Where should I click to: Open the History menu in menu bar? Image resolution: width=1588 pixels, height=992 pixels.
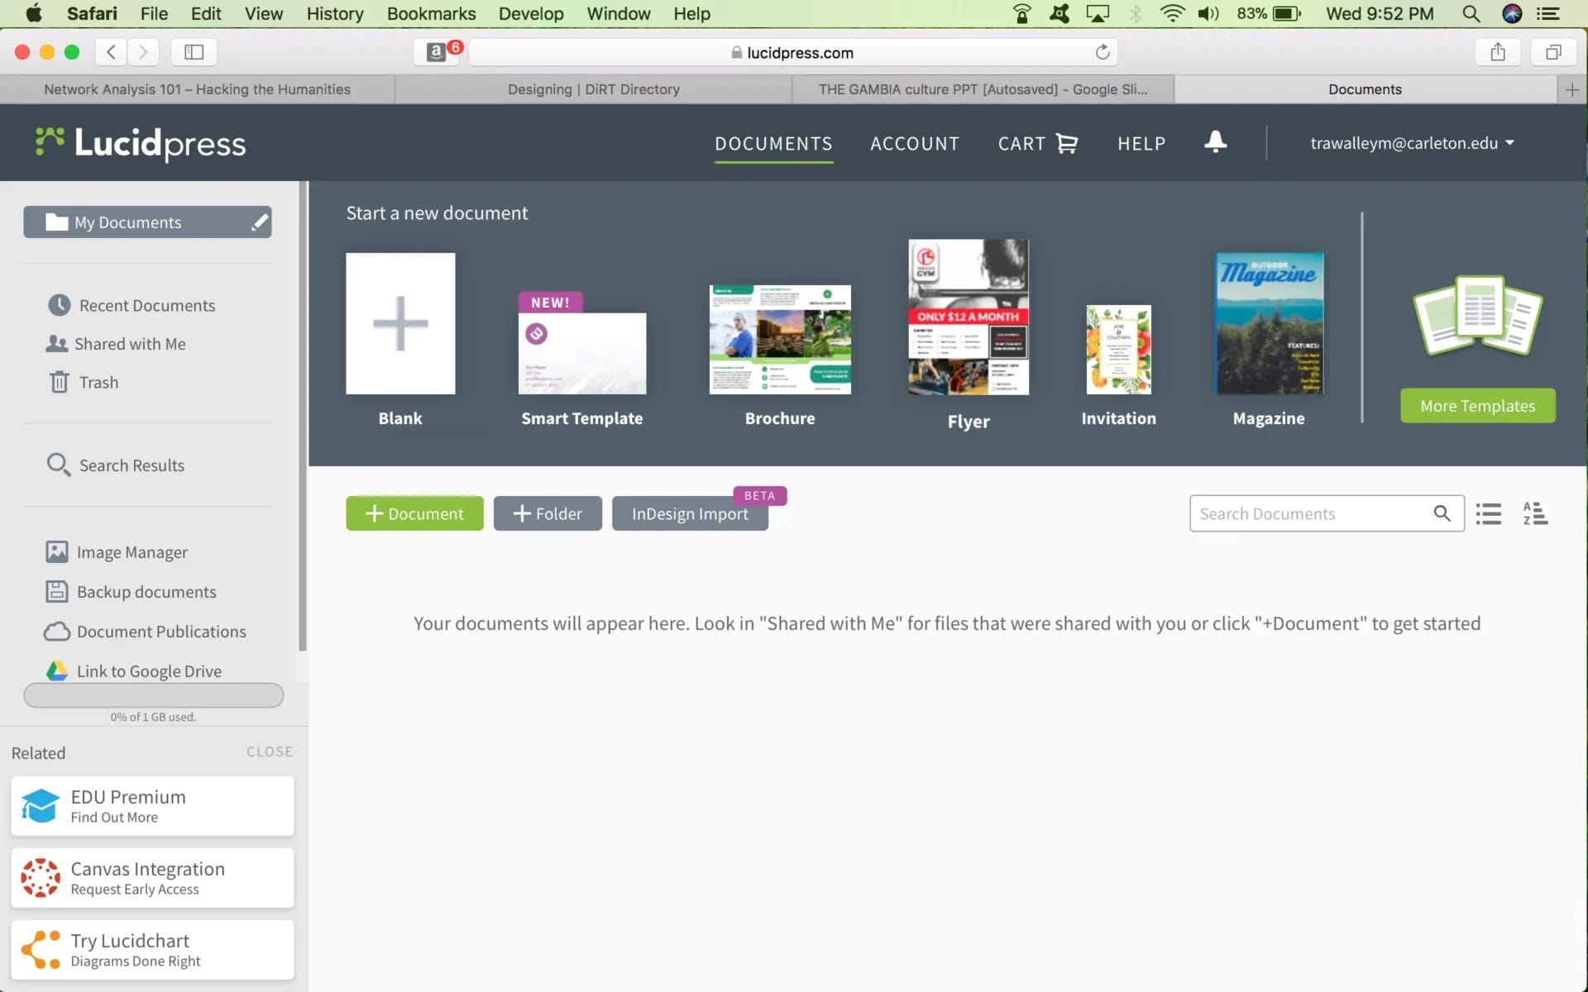334,14
